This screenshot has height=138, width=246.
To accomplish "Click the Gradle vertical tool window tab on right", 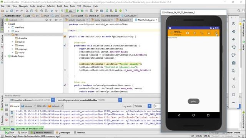I will pyautogui.click(x=244, y=46).
